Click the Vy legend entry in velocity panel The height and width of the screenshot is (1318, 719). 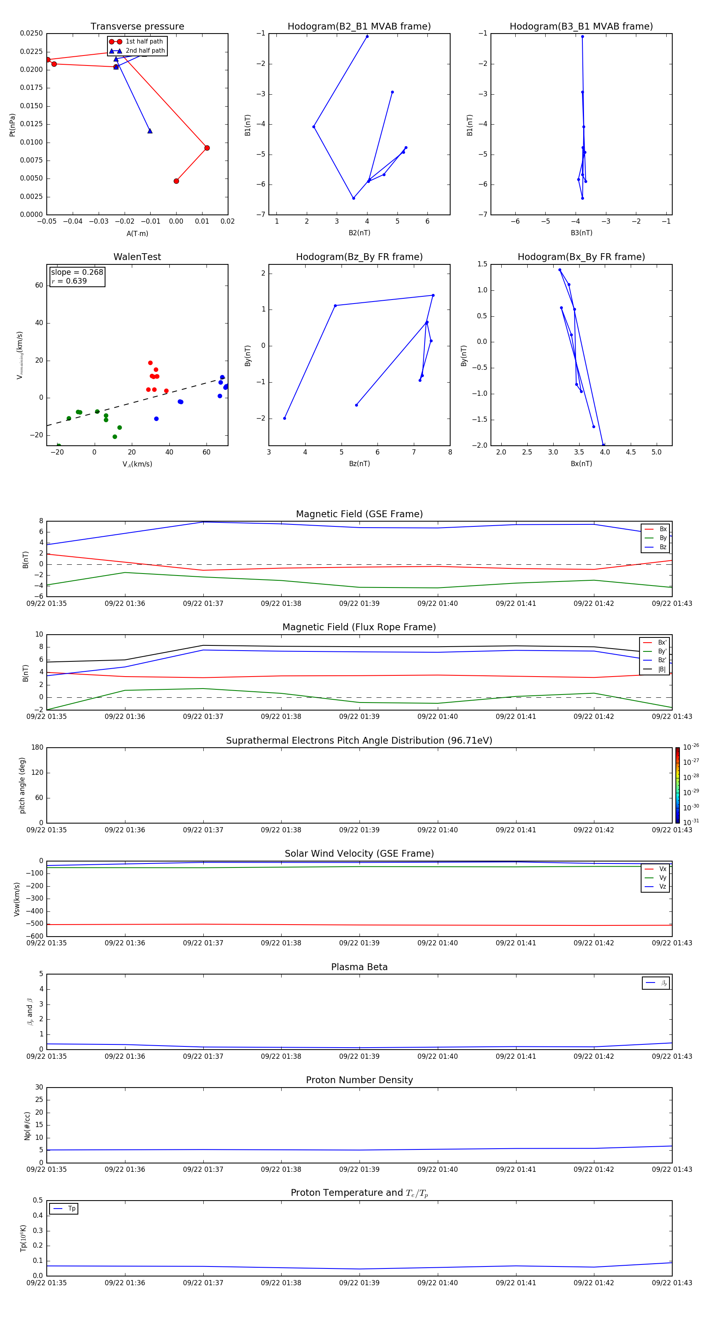(655, 877)
